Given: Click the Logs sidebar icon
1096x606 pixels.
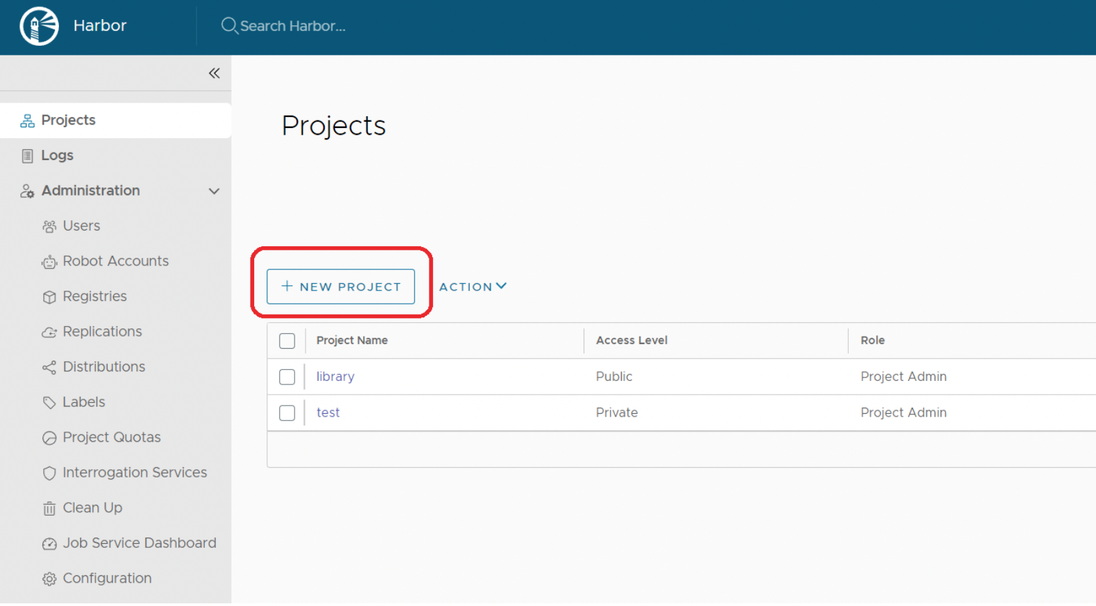Looking at the screenshot, I should pos(27,156).
